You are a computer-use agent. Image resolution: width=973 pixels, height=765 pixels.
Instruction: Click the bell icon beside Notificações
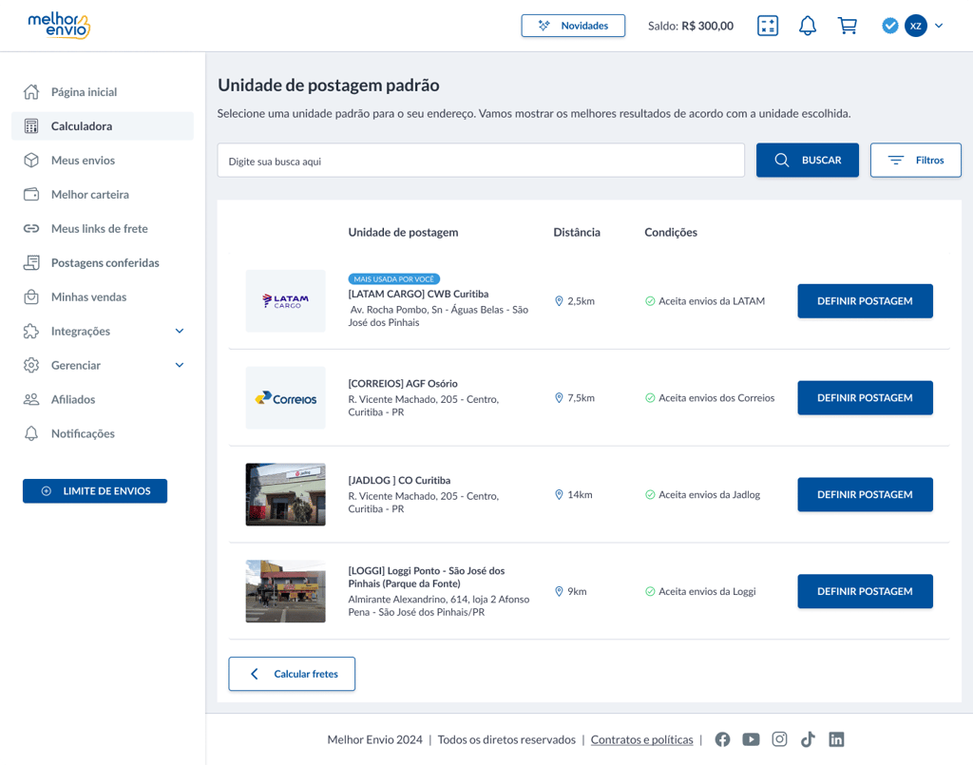(x=31, y=433)
